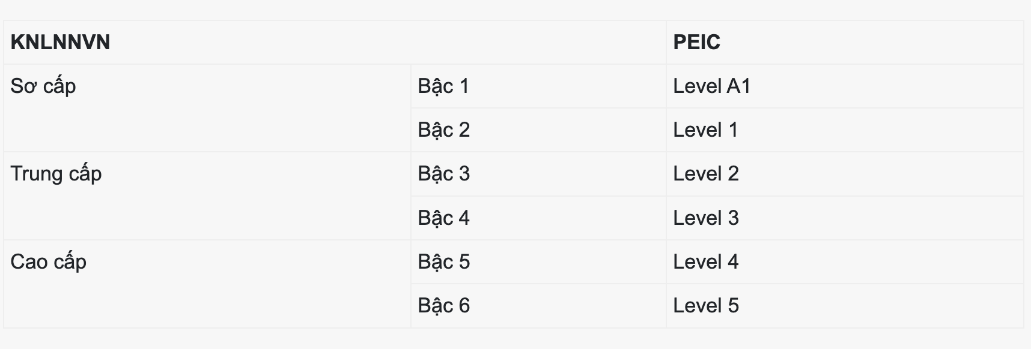Select the Level 2 cell

(x=706, y=174)
